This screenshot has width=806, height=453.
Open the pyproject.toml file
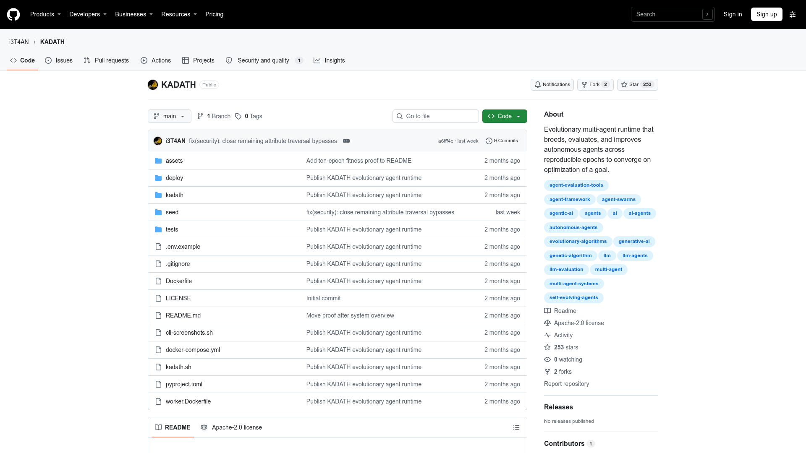(184, 384)
